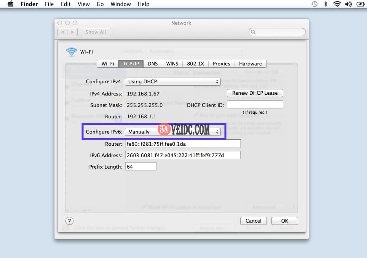This screenshot has height=258, width=367.
Task: Open the Configure IPv6 dropdown
Action: (x=173, y=132)
